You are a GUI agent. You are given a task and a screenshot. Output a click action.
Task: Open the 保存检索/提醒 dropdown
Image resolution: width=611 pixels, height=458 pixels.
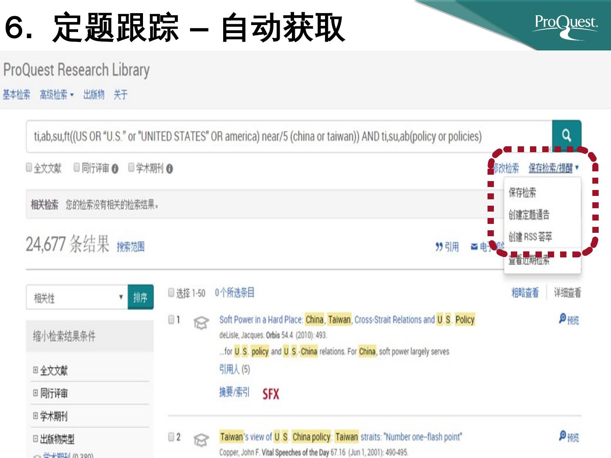coord(553,168)
